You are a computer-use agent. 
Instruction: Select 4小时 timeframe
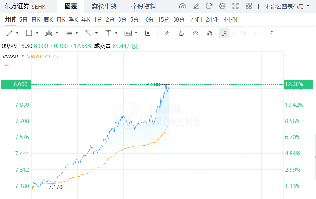(231, 20)
